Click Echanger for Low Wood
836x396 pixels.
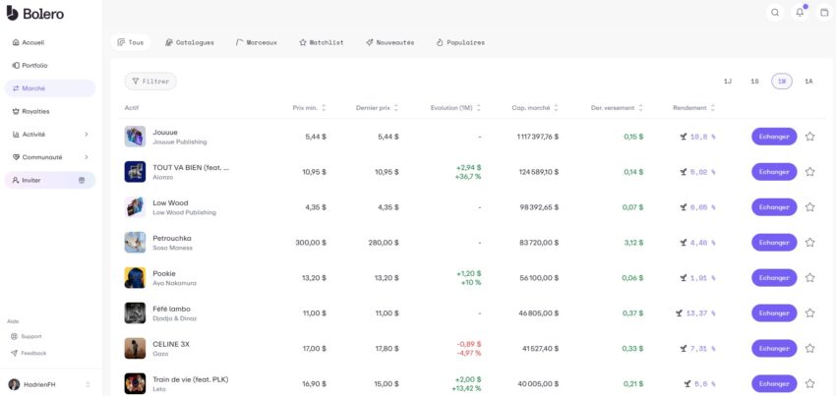[x=774, y=206]
